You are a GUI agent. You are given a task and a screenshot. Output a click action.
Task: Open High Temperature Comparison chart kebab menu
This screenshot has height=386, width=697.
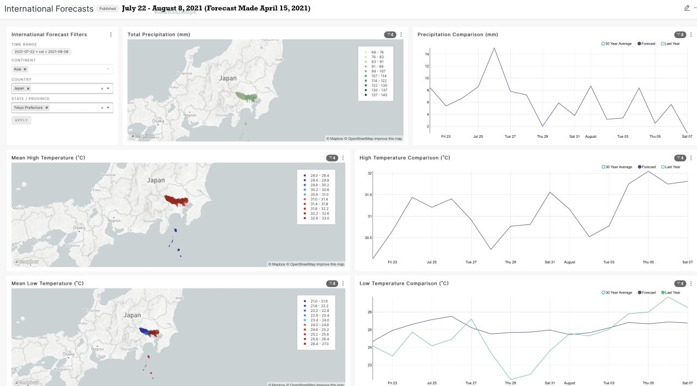tap(692, 158)
